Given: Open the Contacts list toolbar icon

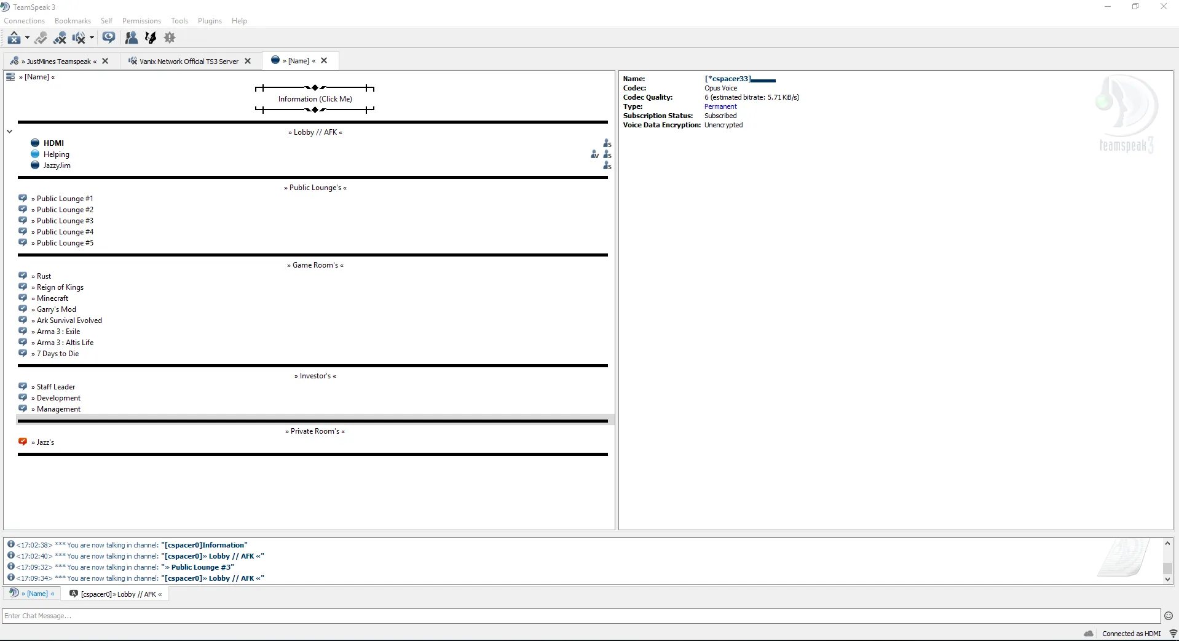Looking at the screenshot, I should pyautogui.click(x=131, y=38).
